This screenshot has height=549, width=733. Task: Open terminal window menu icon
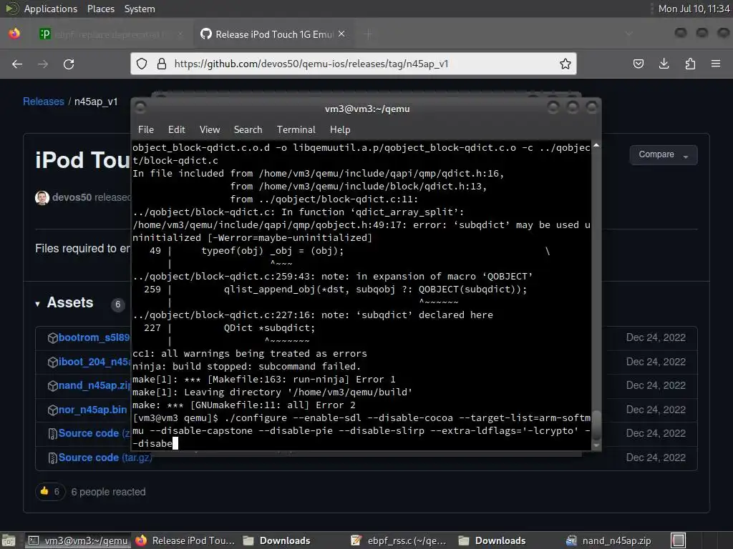tap(140, 108)
